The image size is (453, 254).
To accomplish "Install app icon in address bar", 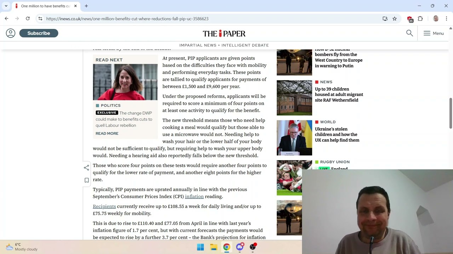I will (385, 19).
